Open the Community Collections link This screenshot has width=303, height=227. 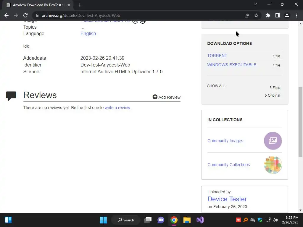pyautogui.click(x=229, y=165)
